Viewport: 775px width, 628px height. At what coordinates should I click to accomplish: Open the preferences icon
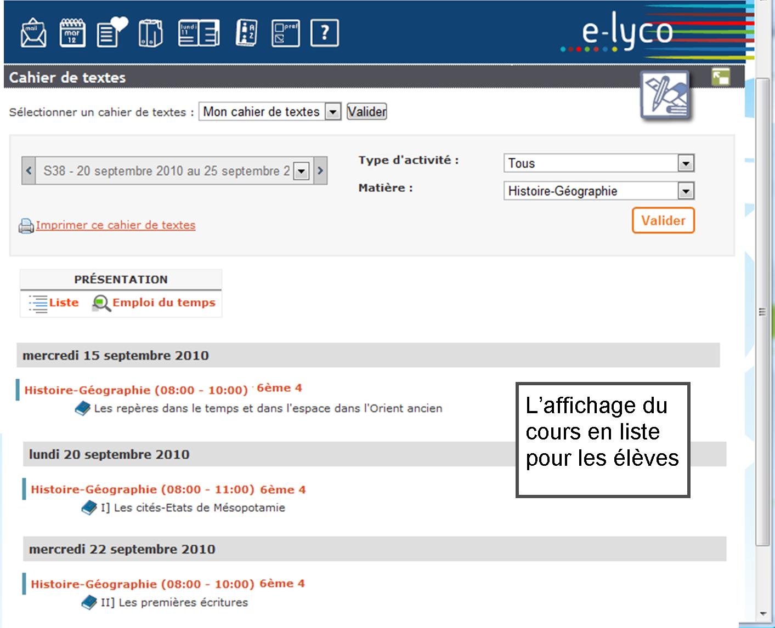tap(285, 33)
